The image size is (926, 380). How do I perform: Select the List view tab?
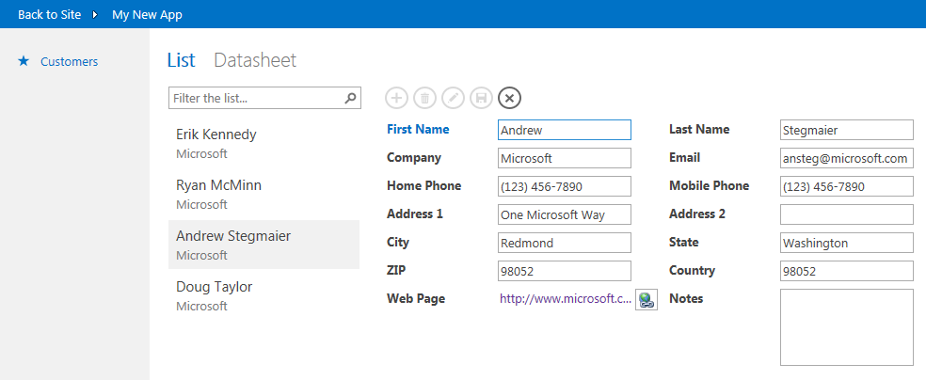tap(181, 60)
